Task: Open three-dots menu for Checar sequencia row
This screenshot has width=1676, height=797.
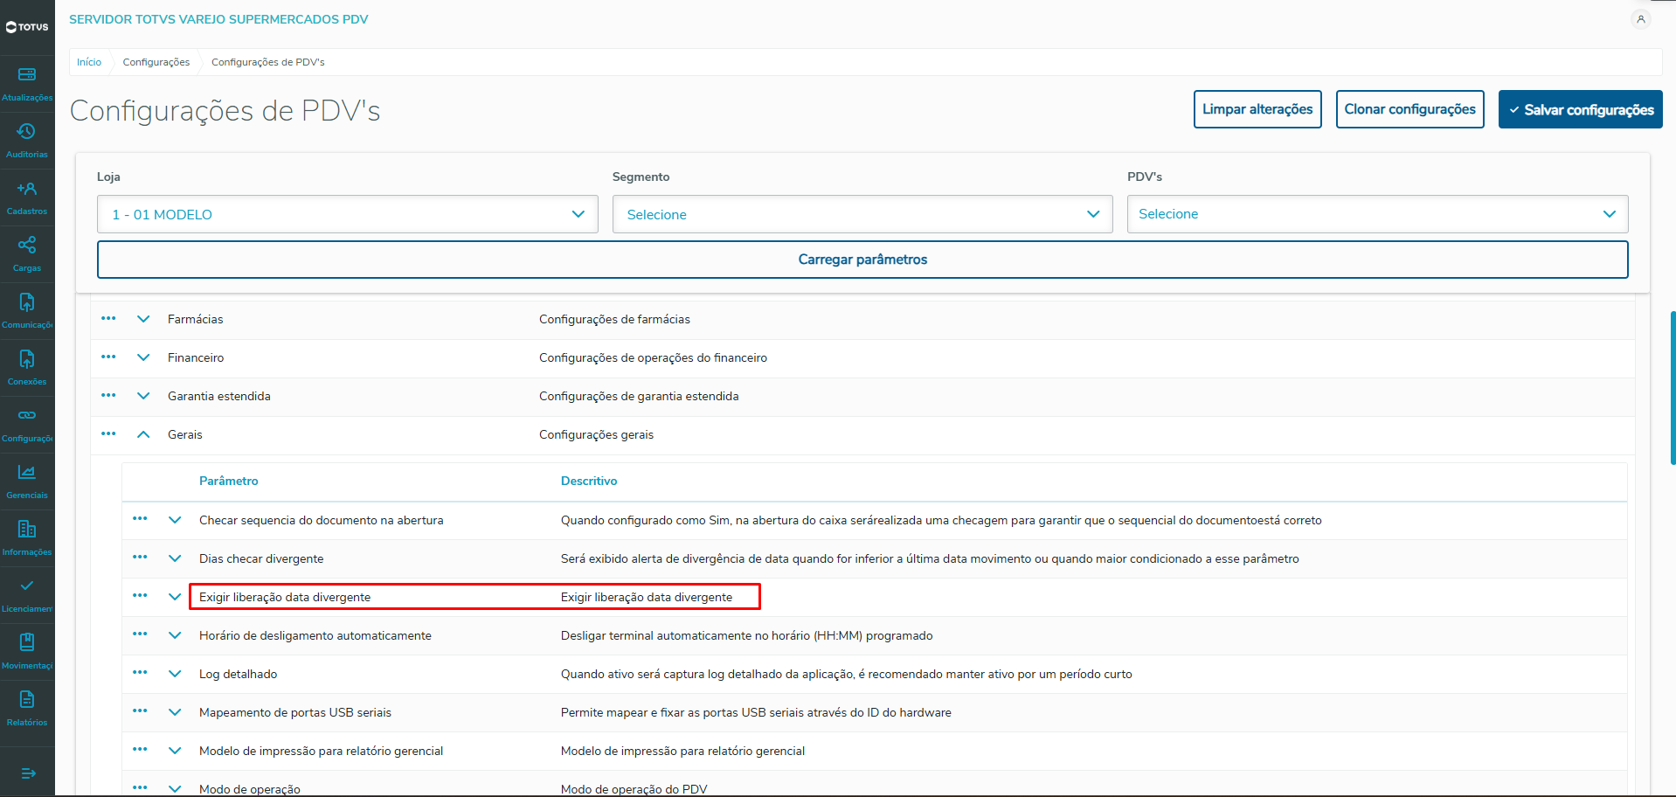Action: coord(140,519)
